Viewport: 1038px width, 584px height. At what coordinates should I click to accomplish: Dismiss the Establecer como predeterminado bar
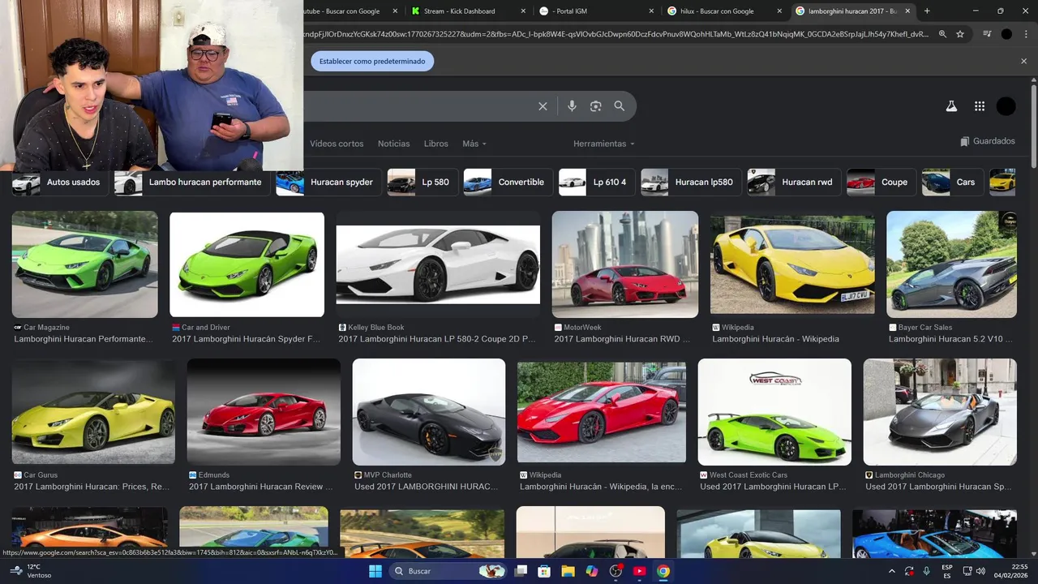click(1023, 61)
